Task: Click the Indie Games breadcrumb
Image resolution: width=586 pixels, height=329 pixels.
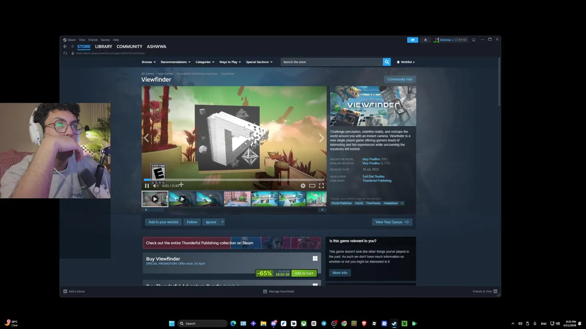Action: tap(165, 74)
